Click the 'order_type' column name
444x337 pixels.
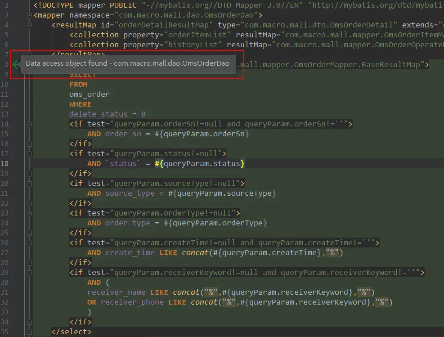pyautogui.click(x=128, y=223)
